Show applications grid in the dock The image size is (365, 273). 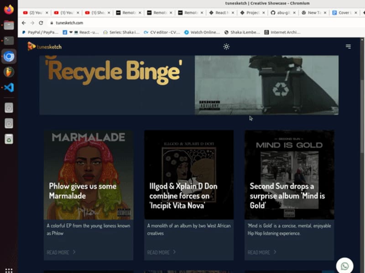(9, 270)
